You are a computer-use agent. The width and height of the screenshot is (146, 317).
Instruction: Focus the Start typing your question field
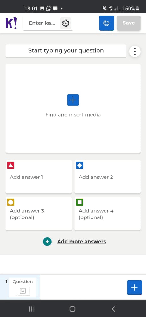66,51
